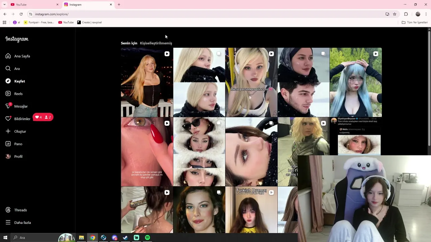
Task: Switch to Kişiselleştirilmemiş tab
Action: [x=156, y=43]
